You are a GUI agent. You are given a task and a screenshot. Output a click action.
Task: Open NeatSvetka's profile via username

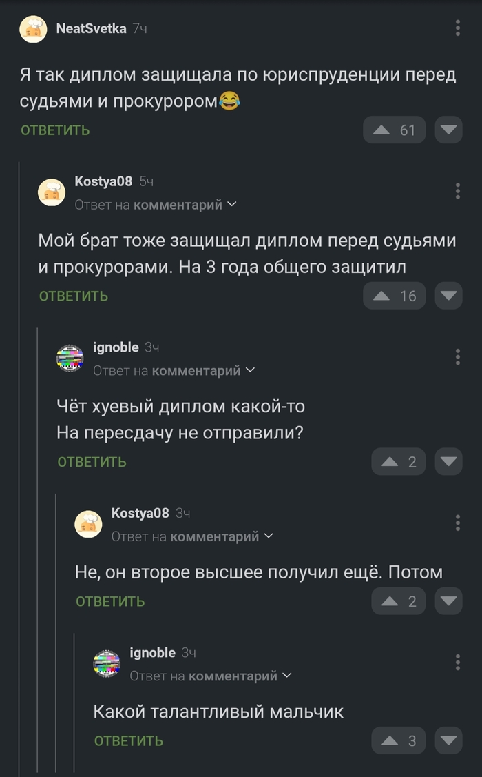(91, 28)
